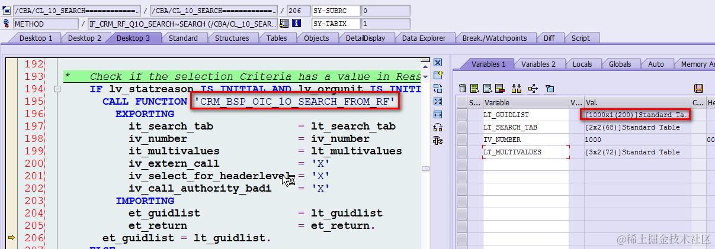Image resolution: width=715 pixels, height=249 pixels.
Task: Click the gear icon left of METHOD
Action: click(x=7, y=24)
